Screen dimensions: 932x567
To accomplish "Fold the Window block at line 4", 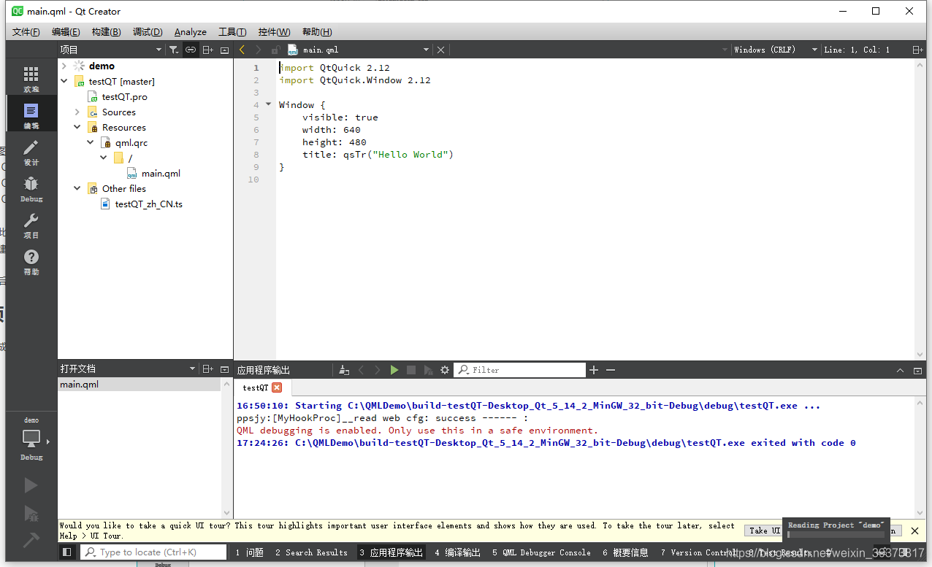I will [x=269, y=105].
